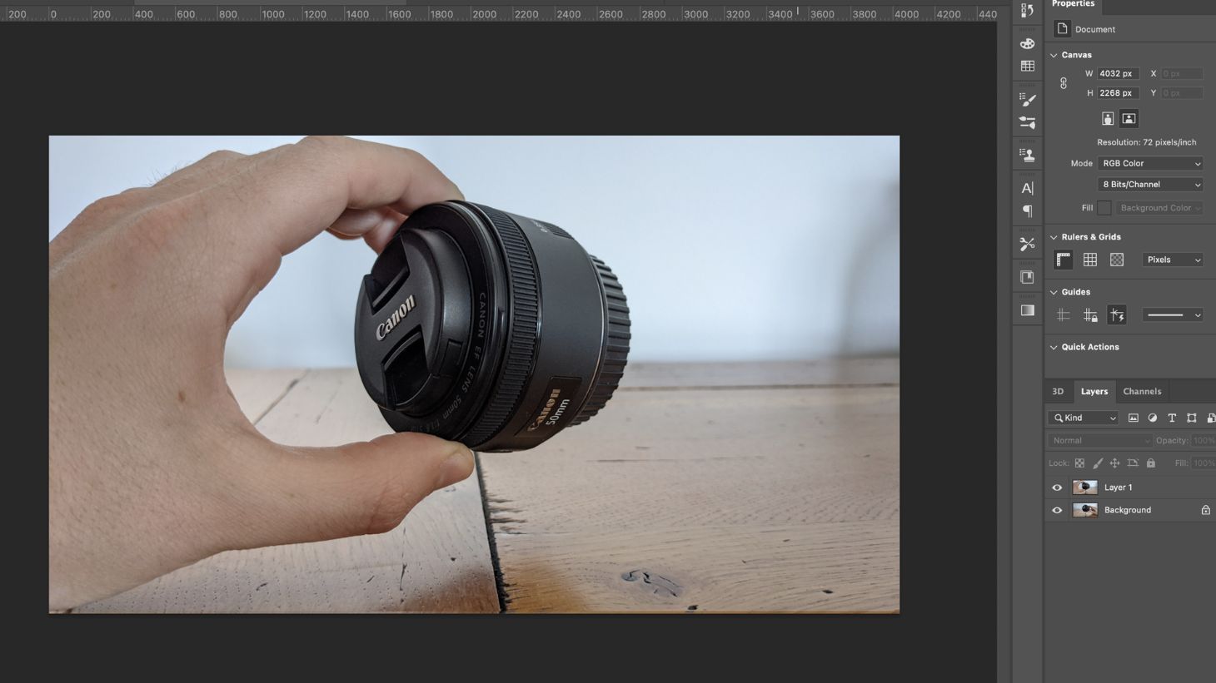
Task: Switch to the Channels tab
Action: point(1142,391)
